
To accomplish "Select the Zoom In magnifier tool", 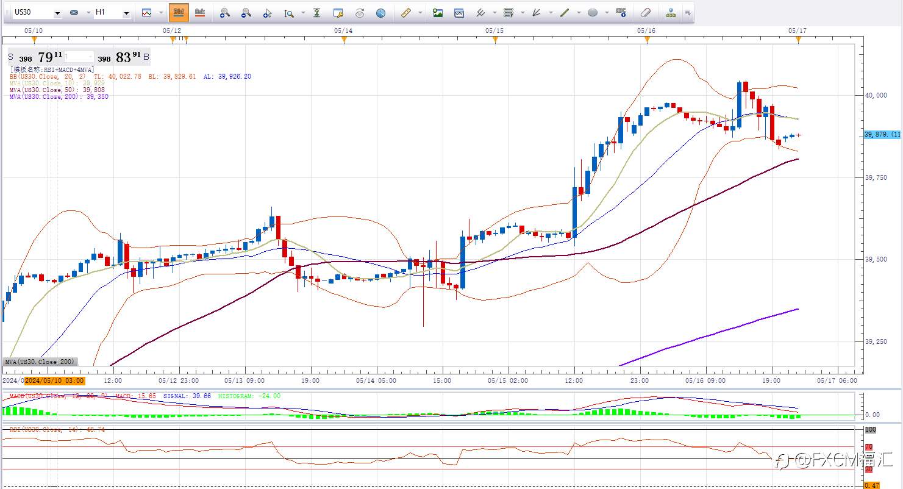I will (225, 12).
